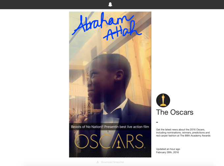
Task: Open The Oscars round profile avatar
Action: [163, 100]
